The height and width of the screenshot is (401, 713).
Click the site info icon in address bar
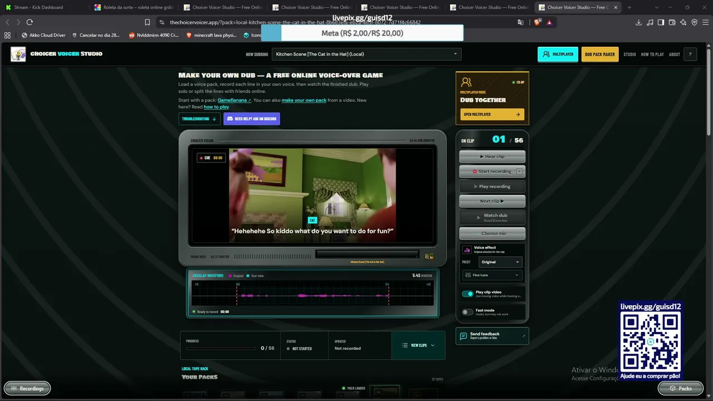pos(162,22)
